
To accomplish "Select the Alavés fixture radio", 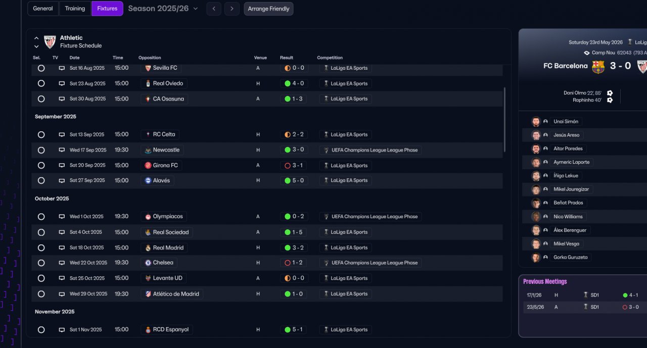I will [x=41, y=180].
